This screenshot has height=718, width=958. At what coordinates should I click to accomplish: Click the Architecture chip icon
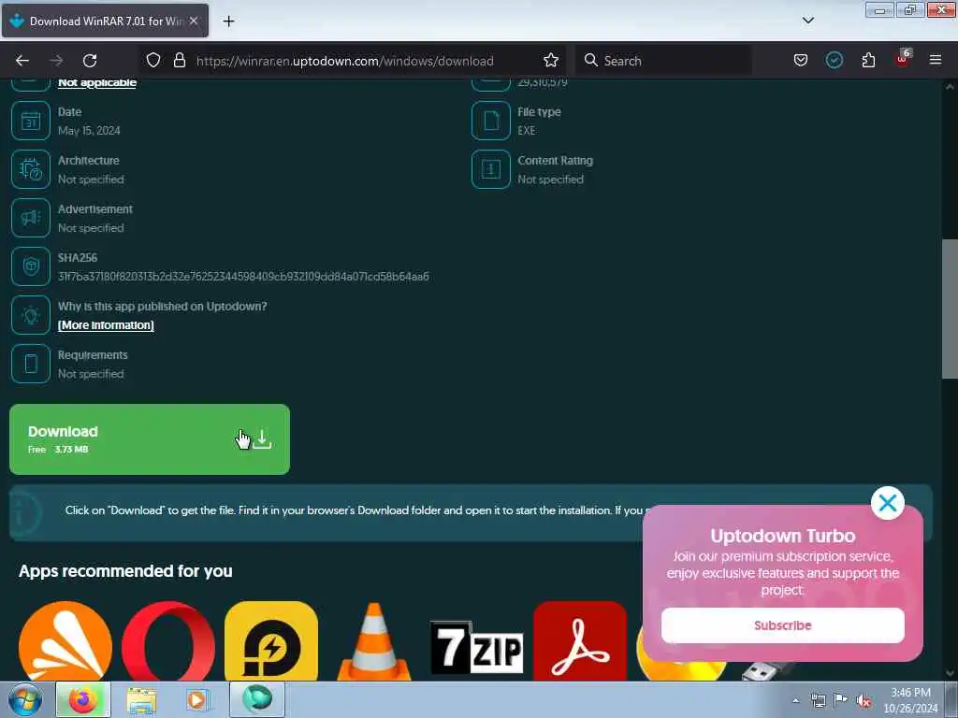(x=31, y=169)
